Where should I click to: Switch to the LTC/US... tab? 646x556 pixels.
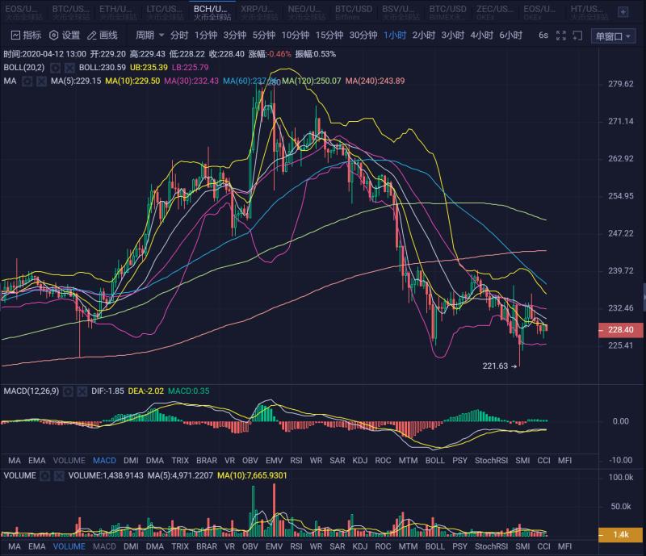[x=164, y=12]
